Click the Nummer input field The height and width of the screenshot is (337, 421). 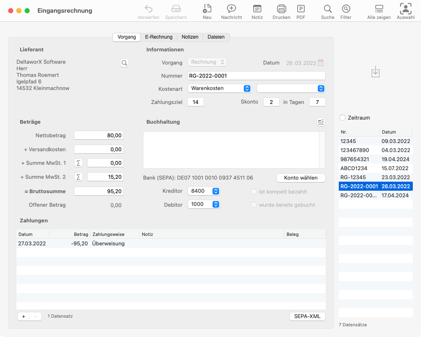pyautogui.click(x=256, y=76)
